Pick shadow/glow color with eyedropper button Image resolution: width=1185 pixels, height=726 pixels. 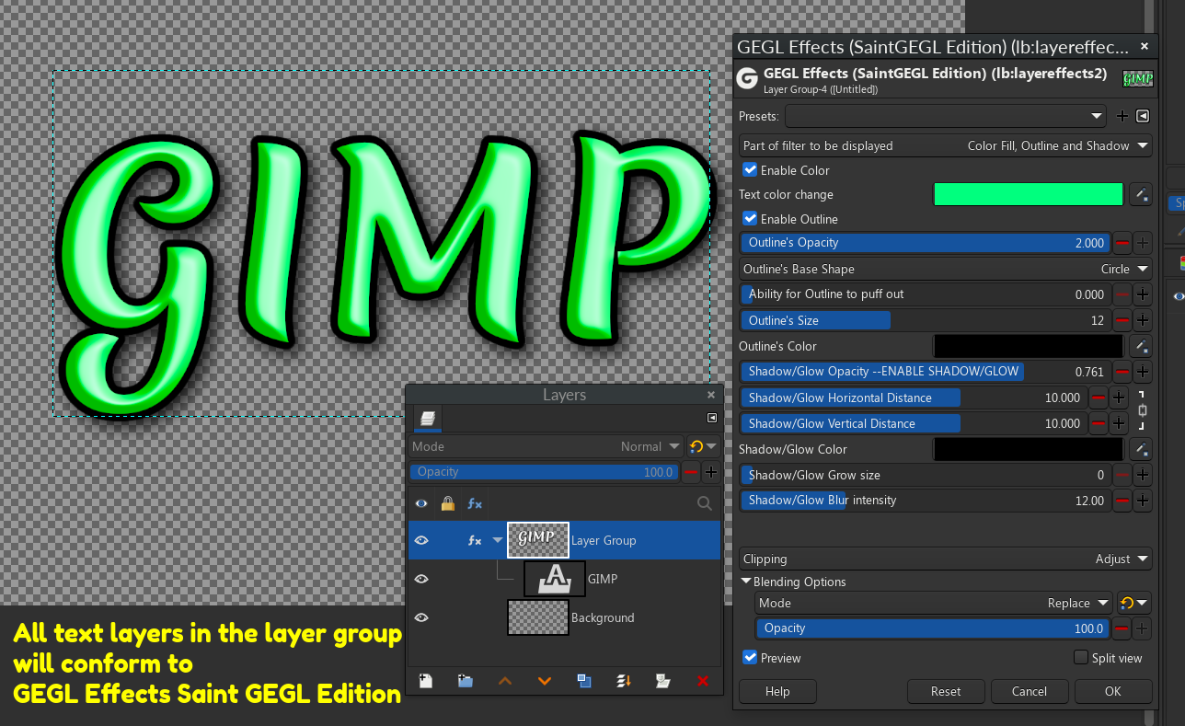coord(1141,449)
